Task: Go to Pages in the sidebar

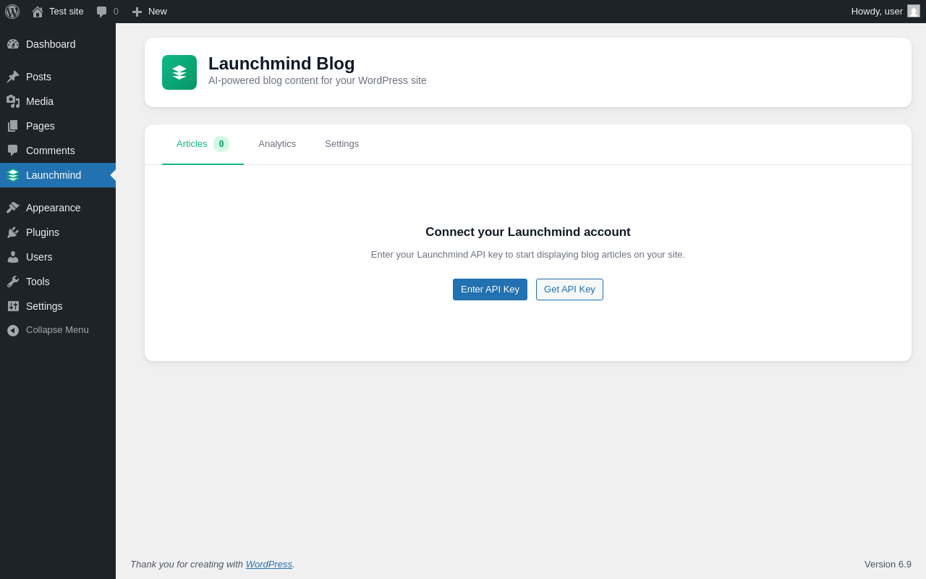Action: click(58, 126)
